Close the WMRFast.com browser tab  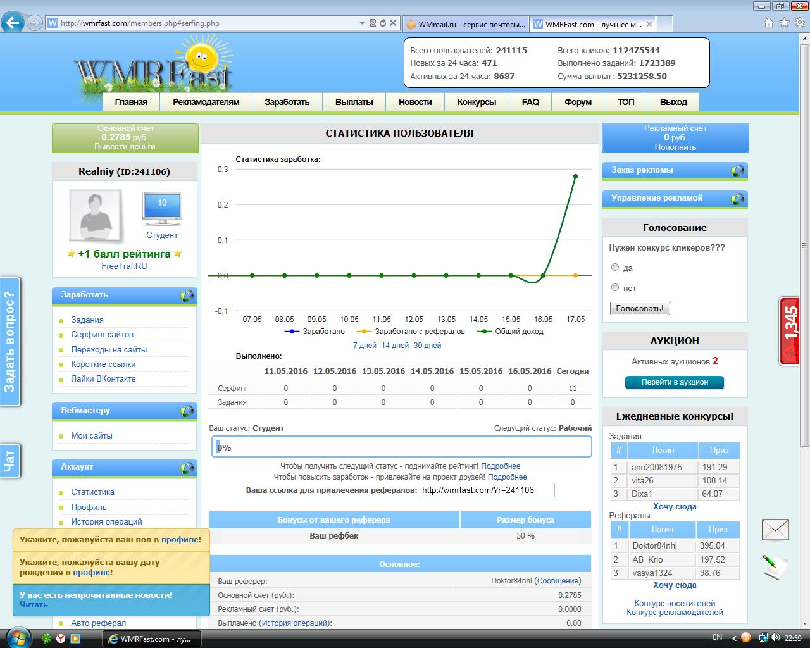[x=648, y=24]
